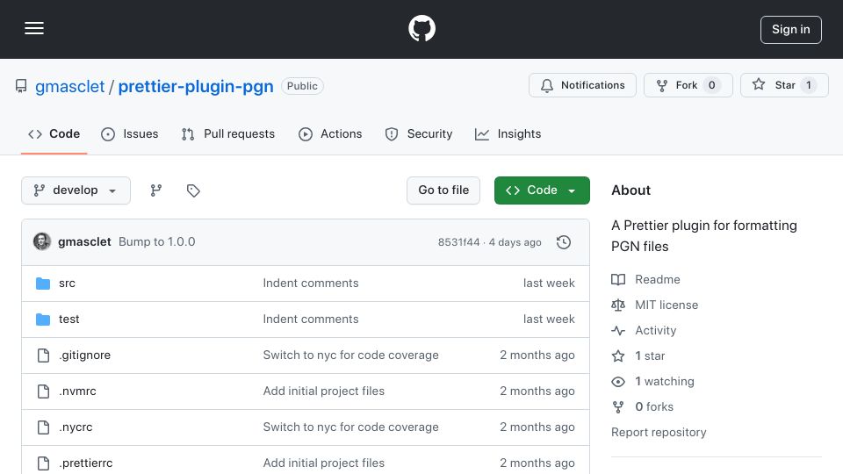Viewport: 843px width, 474px height.
Task: Open the Actions tab
Action: pyautogui.click(x=330, y=133)
